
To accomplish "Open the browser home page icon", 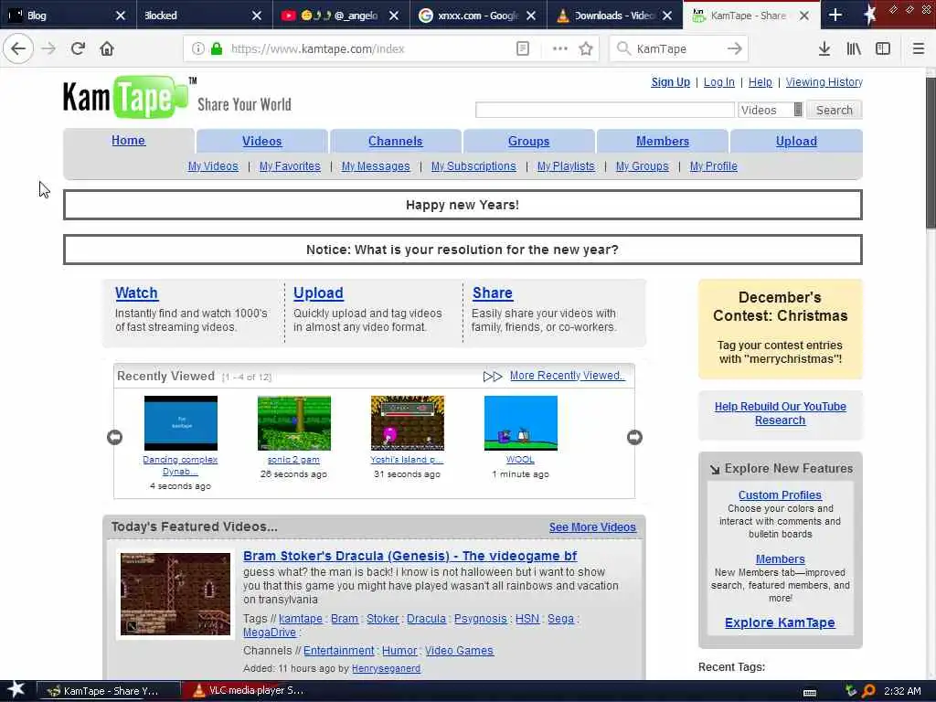I will pos(107,48).
